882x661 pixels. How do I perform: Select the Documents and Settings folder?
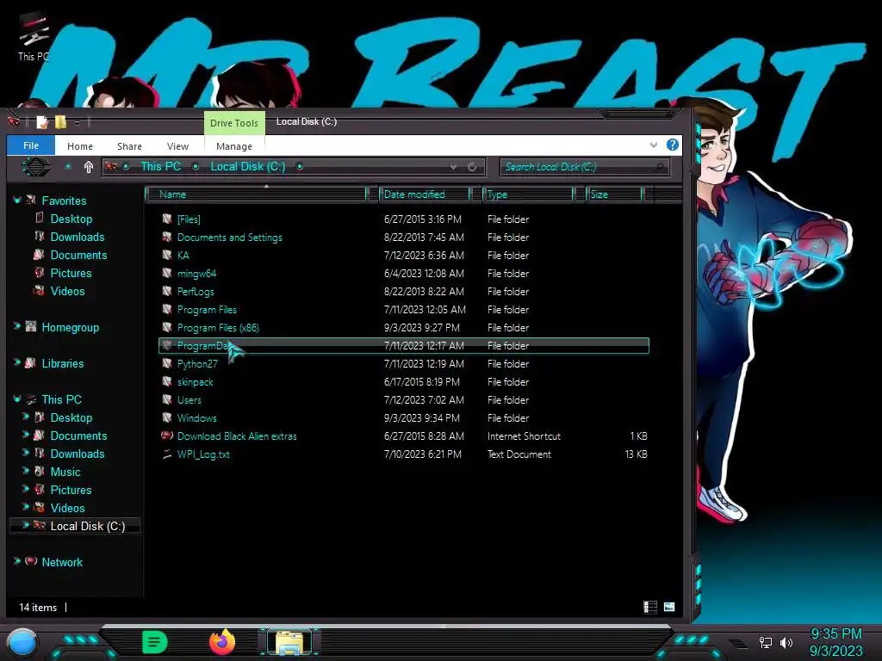229,238
